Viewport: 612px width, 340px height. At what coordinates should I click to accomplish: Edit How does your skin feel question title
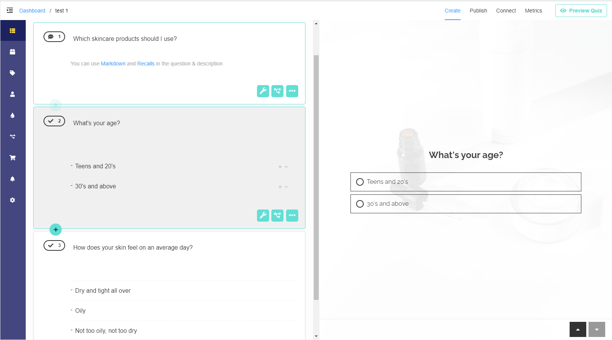(x=133, y=247)
